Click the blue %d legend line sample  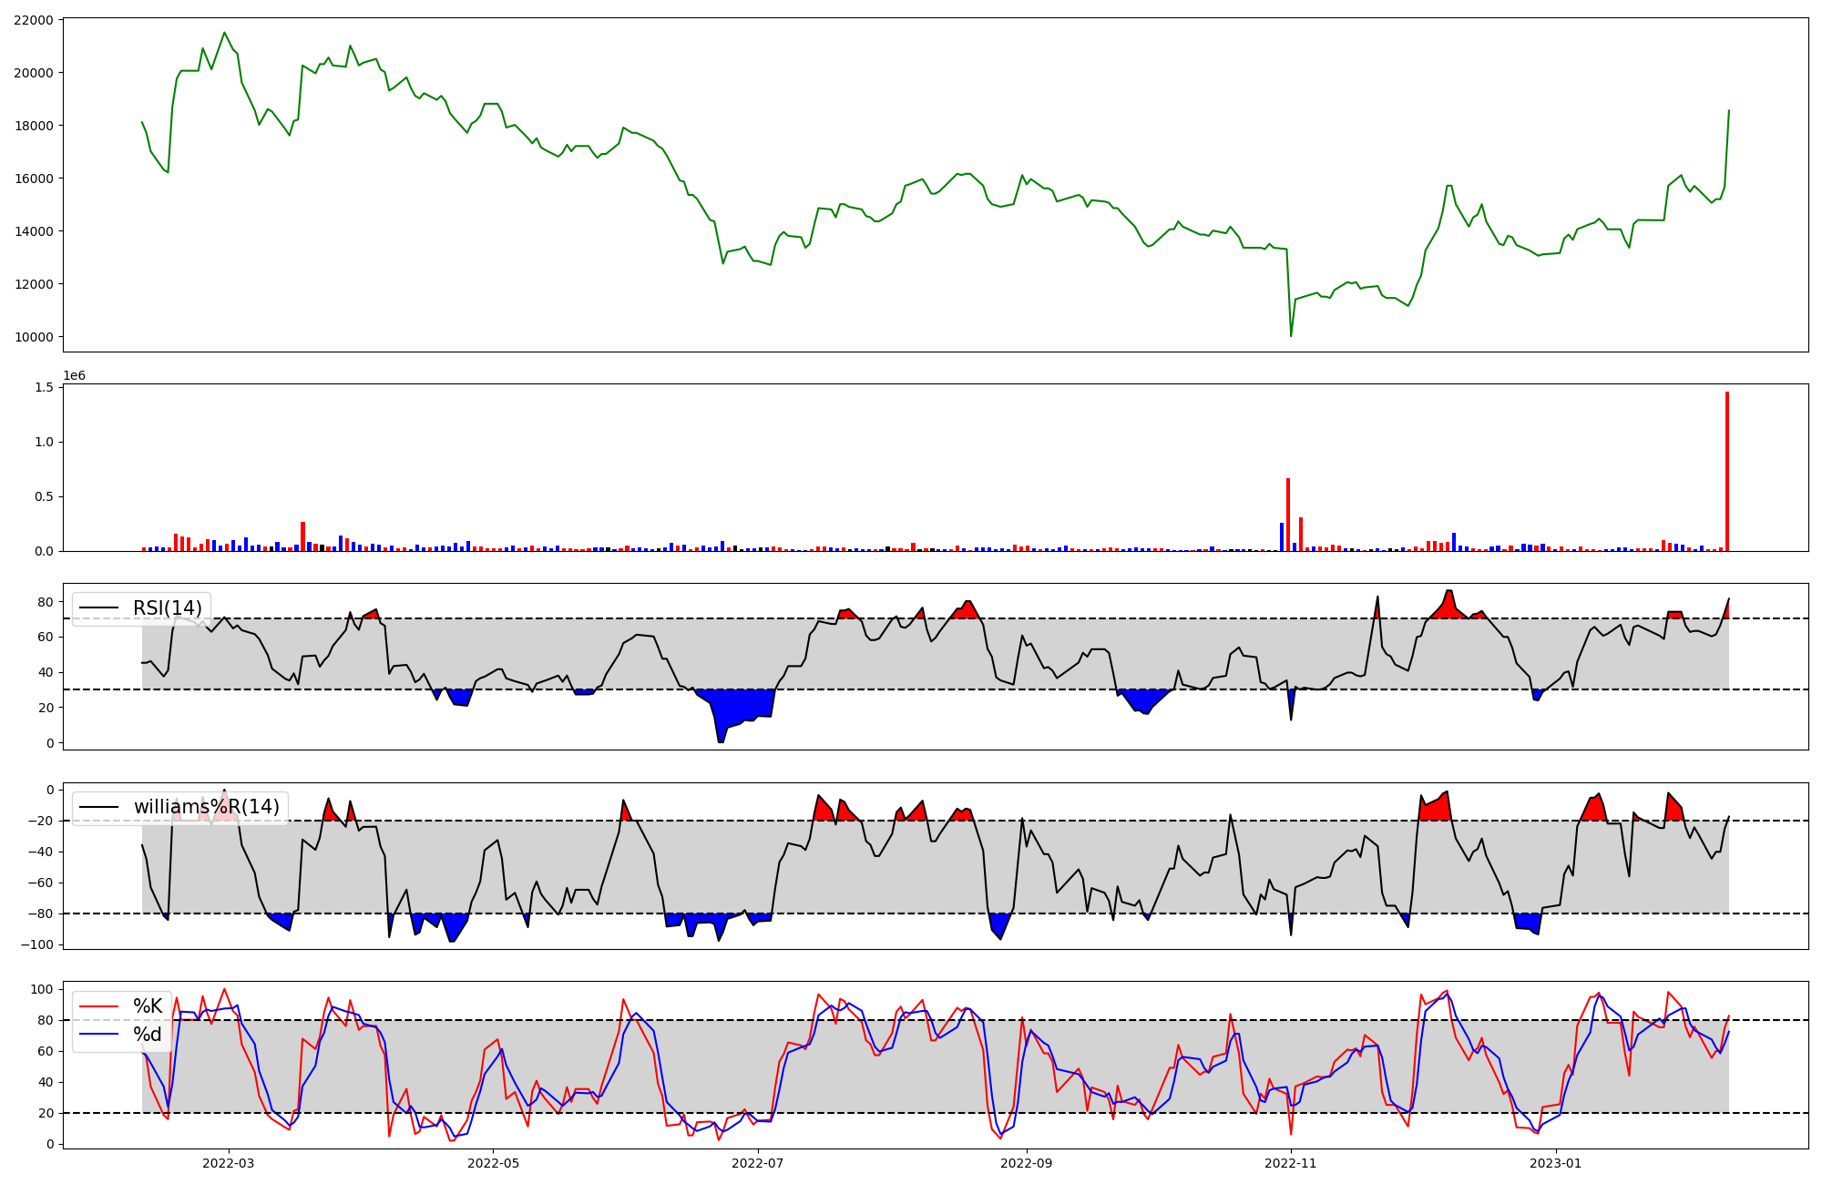[x=99, y=1035]
